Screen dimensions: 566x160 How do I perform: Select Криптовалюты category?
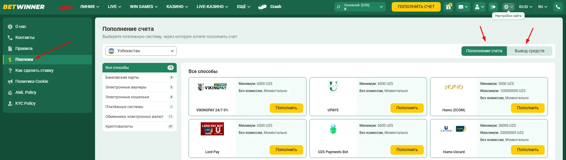pyautogui.click(x=140, y=126)
